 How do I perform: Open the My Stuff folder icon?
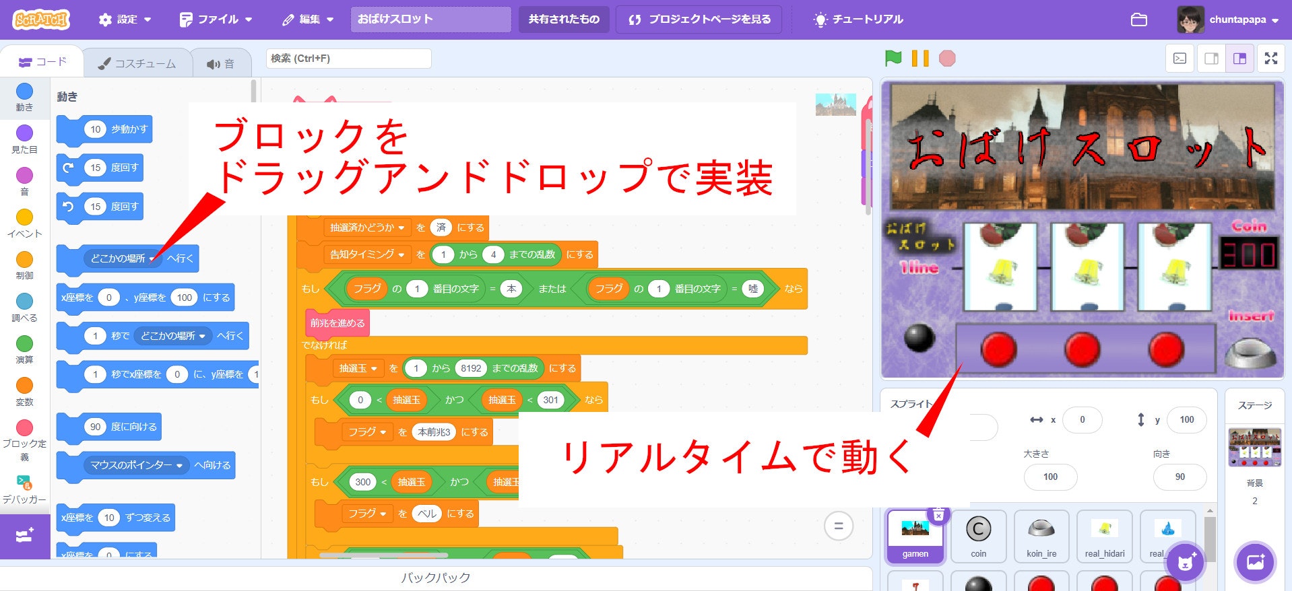point(1139,20)
